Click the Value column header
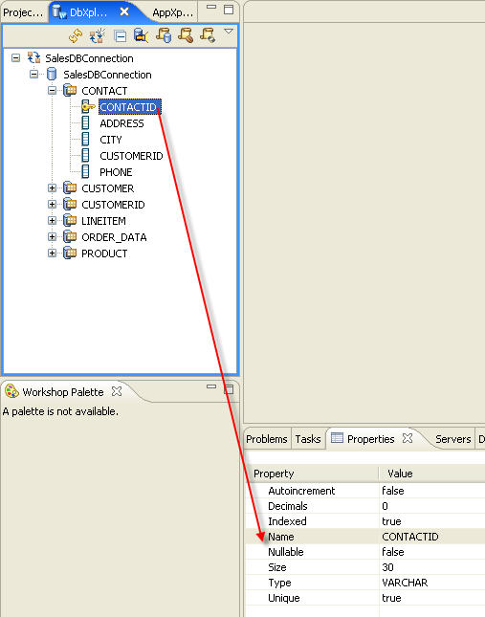Image resolution: width=485 pixels, height=617 pixels. [400, 474]
